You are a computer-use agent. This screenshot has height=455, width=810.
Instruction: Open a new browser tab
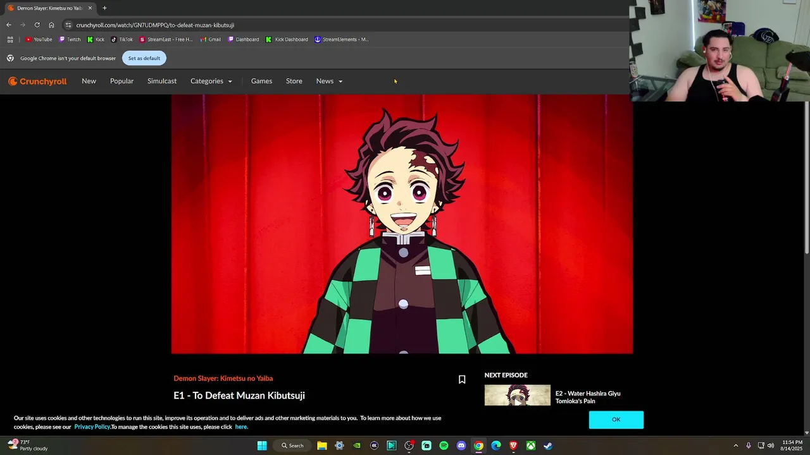[x=104, y=8]
